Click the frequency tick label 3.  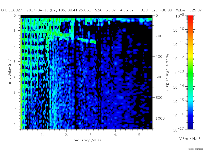91,135
